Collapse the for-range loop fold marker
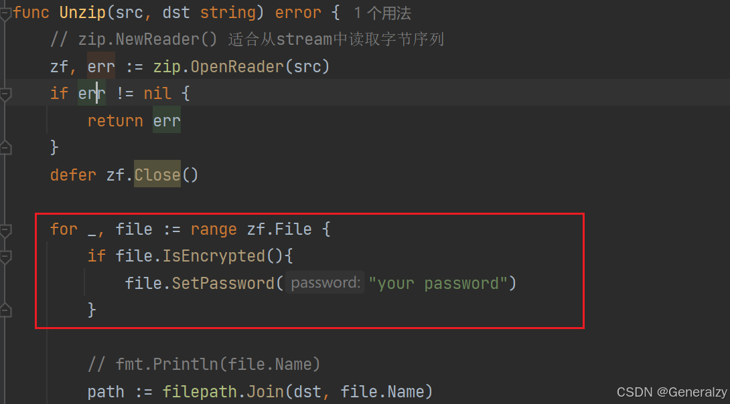Viewport: 730px width, 404px height. tap(5, 231)
